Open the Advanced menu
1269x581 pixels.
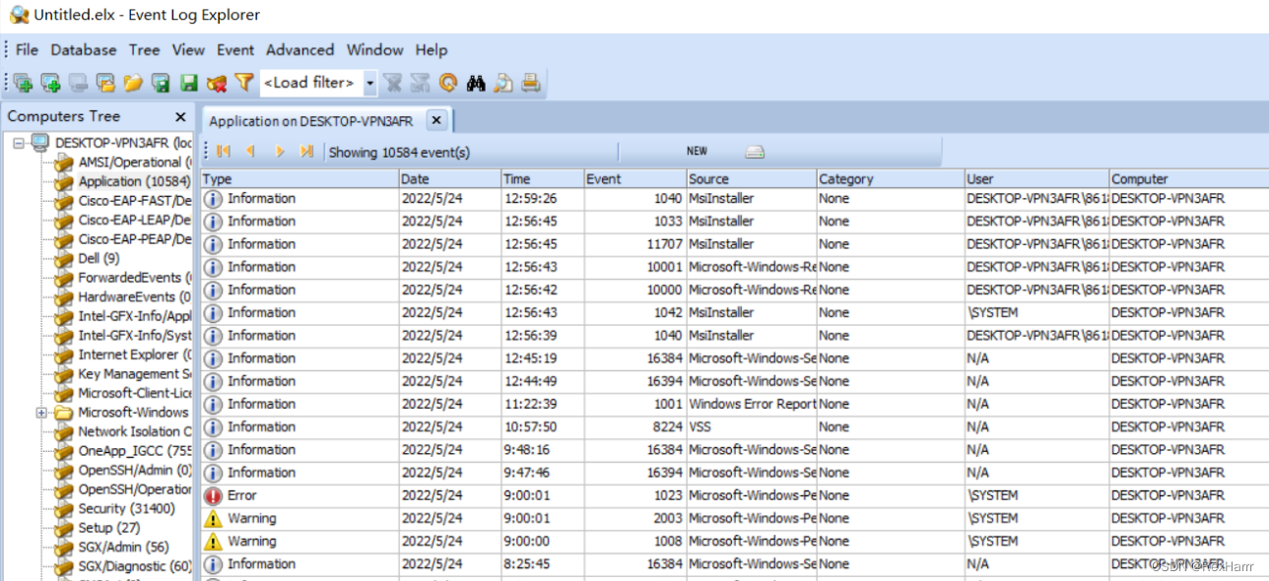tap(300, 50)
